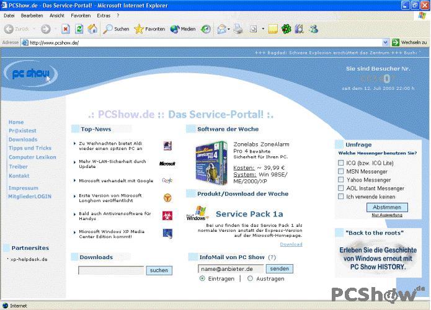Screen dimensions: 431x310
Task: Open Mail icon dropdown arrow
Action: [x=229, y=29]
